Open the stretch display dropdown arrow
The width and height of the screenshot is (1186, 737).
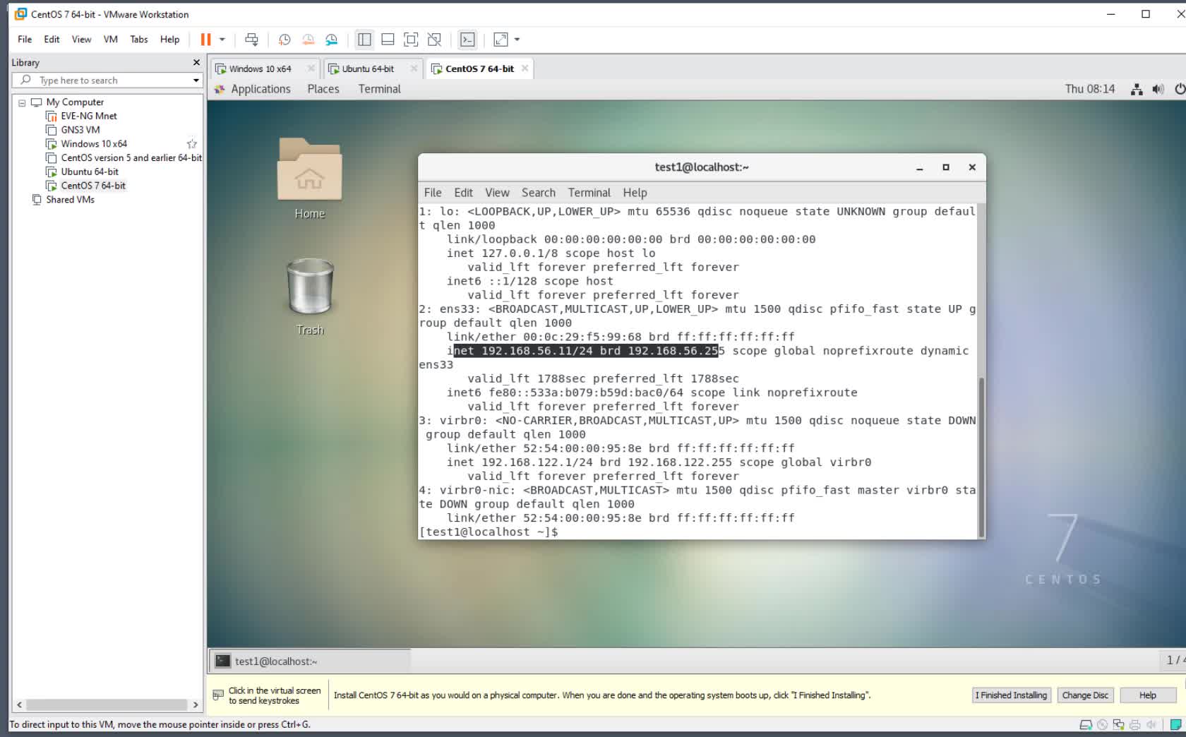[x=517, y=40]
